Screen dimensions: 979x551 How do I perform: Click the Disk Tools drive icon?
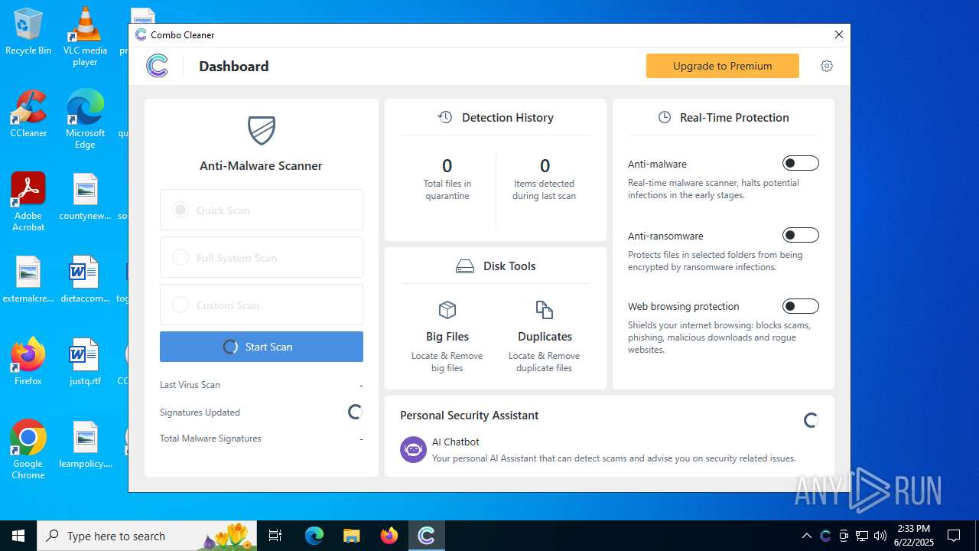click(465, 266)
